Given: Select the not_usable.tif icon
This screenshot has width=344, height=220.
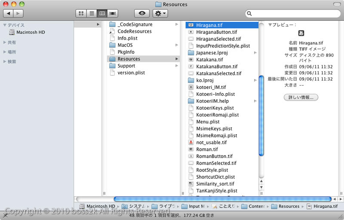Looking at the screenshot, I should pos(191,142).
